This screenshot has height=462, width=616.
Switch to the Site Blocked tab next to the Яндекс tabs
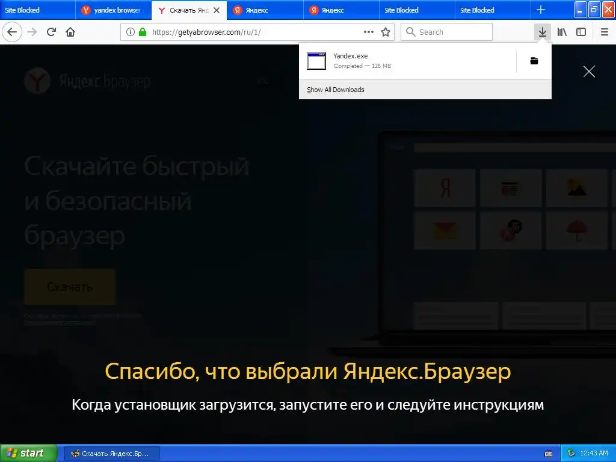[x=417, y=10]
